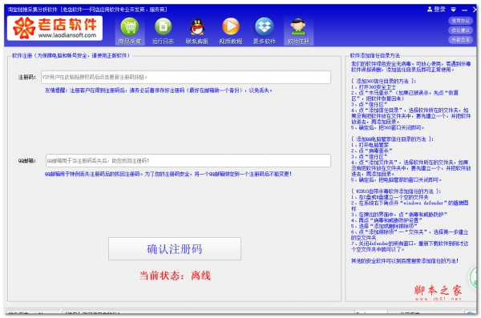Open the 商品采集 shopping cart tool
Screen dimensions: 481x318
coord(130,30)
